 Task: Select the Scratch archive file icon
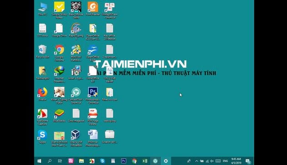coord(110,137)
